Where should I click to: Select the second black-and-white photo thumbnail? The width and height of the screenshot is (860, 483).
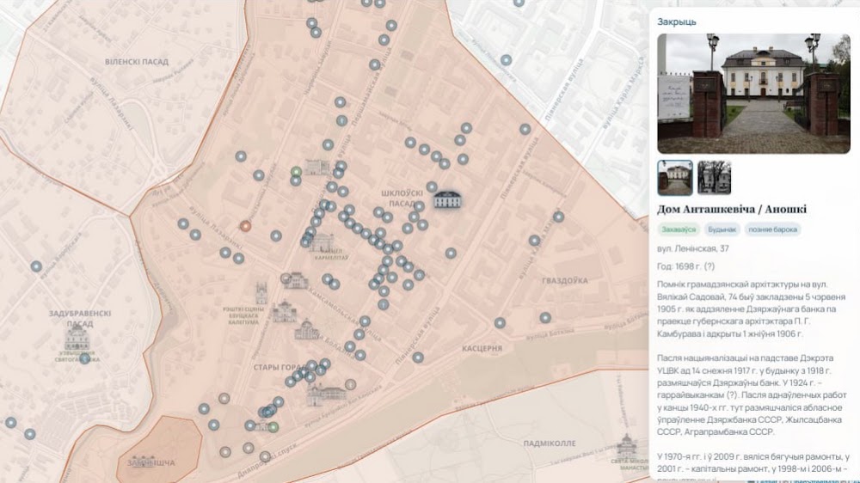[714, 178]
